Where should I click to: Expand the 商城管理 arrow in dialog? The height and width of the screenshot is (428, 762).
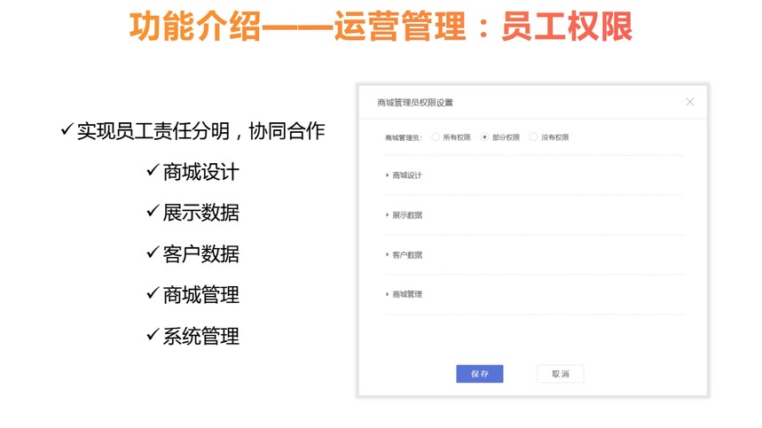[388, 294]
